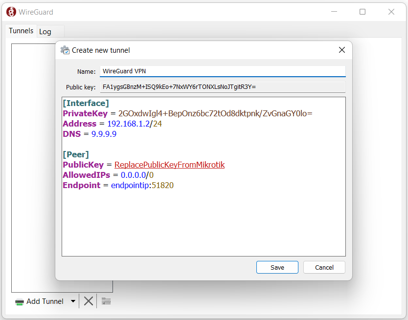The height and width of the screenshot is (320, 408).
Task: Cancel the tunnel creation dialog
Action: 324,267
